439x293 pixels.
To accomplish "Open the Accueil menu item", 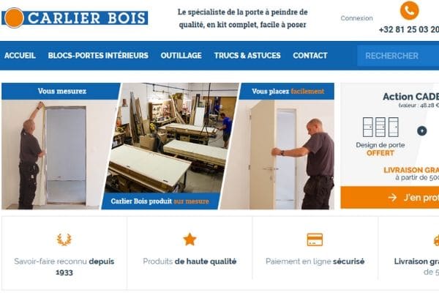I will point(20,56).
